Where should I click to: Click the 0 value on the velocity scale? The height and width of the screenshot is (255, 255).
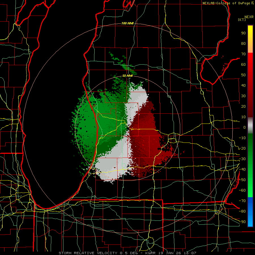click(245, 127)
